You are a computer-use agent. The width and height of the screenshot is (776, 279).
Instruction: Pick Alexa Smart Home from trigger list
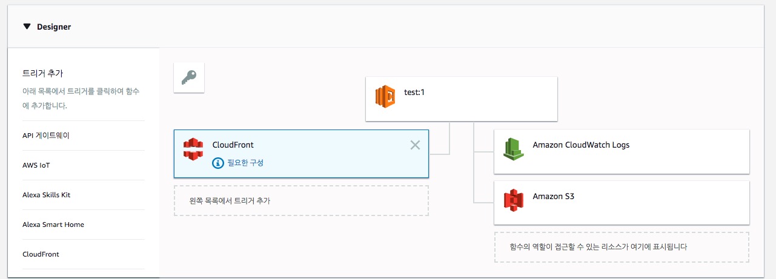(53, 225)
